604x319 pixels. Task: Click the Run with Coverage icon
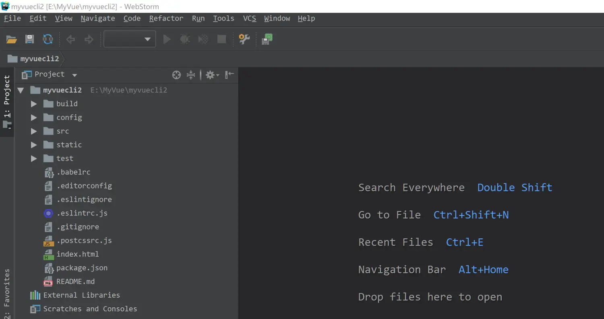point(203,39)
